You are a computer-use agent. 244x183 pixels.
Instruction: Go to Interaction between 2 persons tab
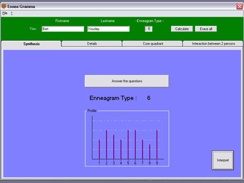point(213,43)
